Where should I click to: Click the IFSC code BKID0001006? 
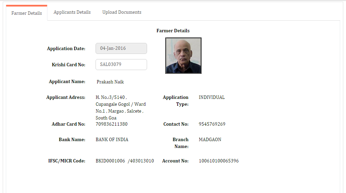click(110, 161)
